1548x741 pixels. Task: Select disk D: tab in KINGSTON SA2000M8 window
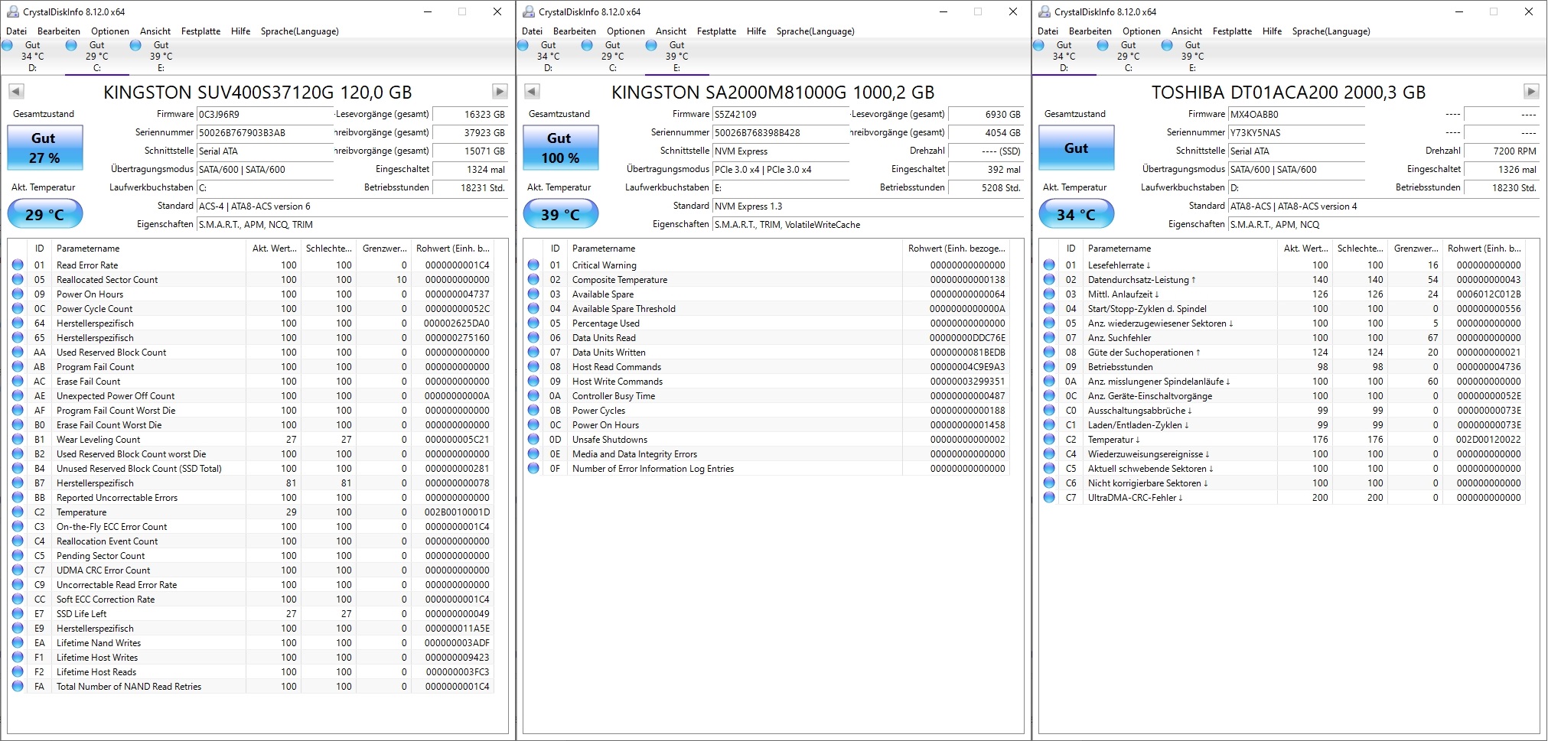pos(548,57)
